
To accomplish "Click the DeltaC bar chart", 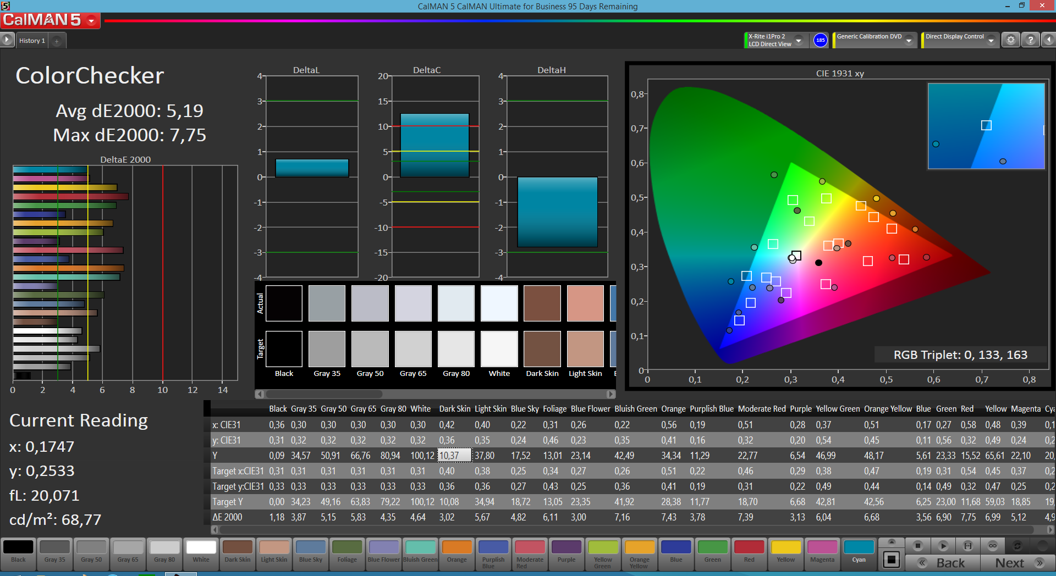I will pos(435,176).
